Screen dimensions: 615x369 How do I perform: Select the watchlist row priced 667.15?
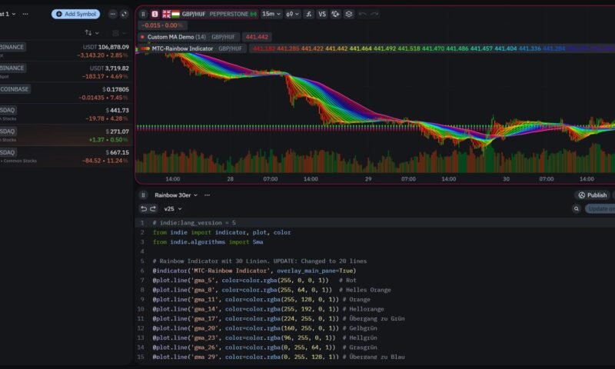[65, 157]
